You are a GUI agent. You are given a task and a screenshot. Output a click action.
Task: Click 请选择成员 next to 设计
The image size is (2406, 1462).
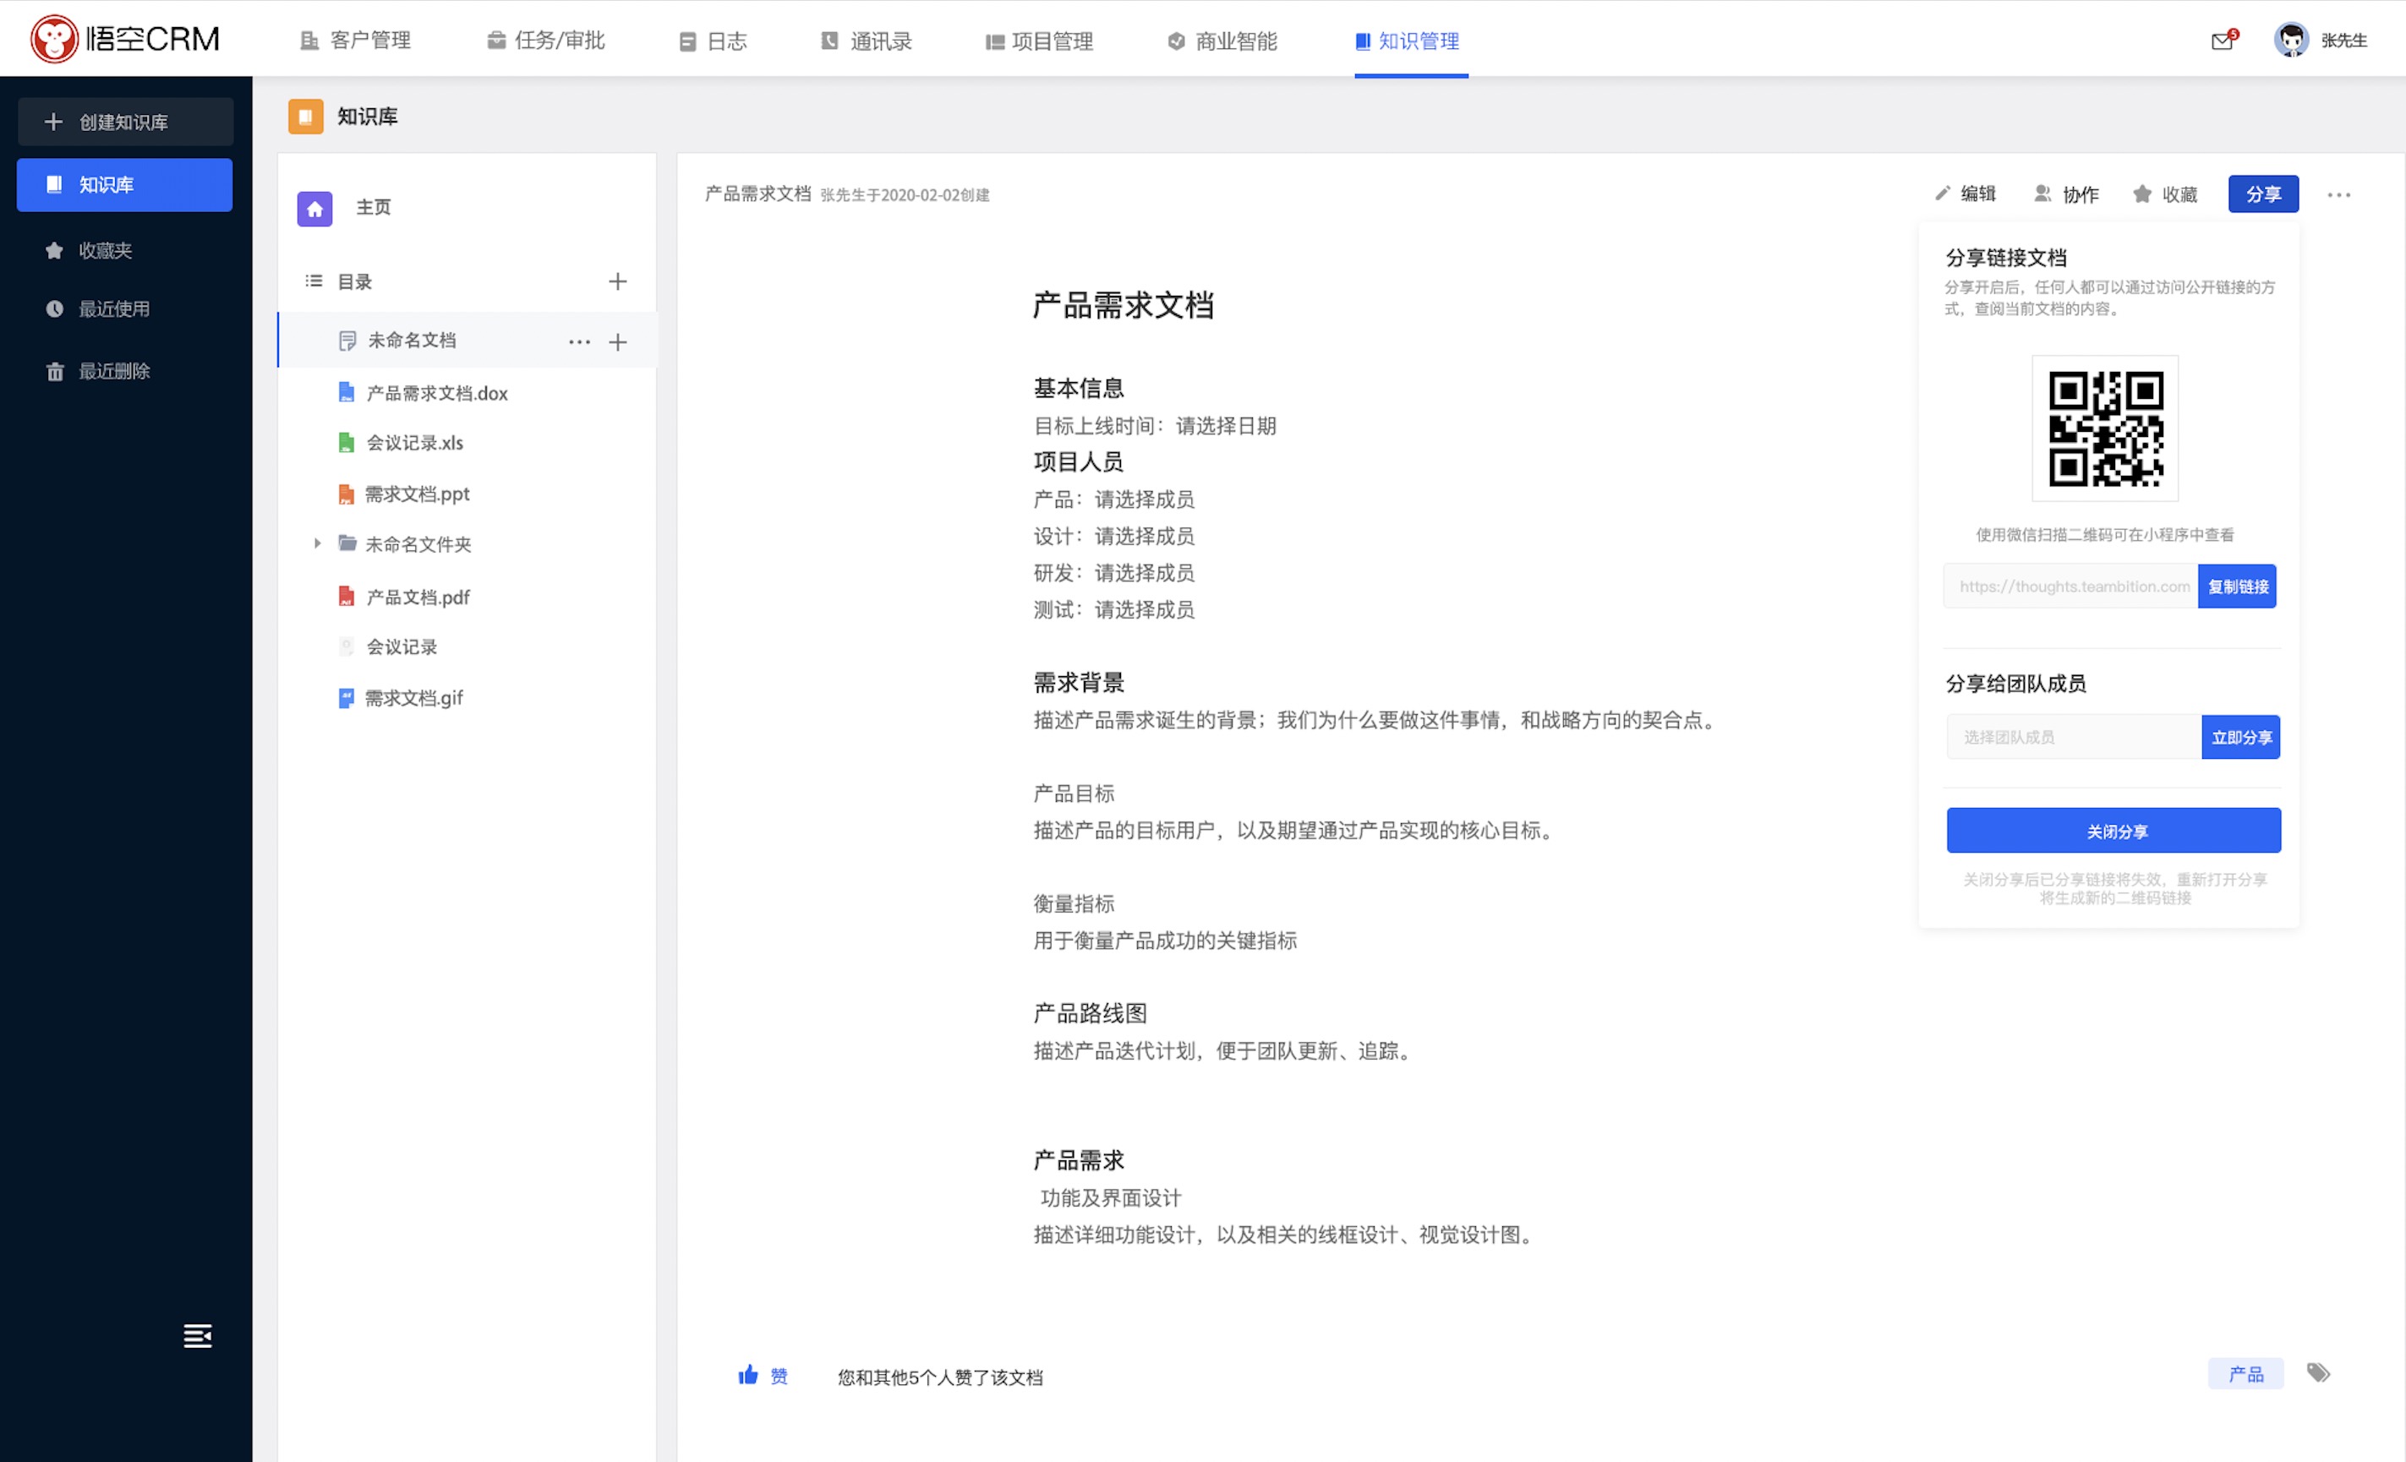(1145, 537)
